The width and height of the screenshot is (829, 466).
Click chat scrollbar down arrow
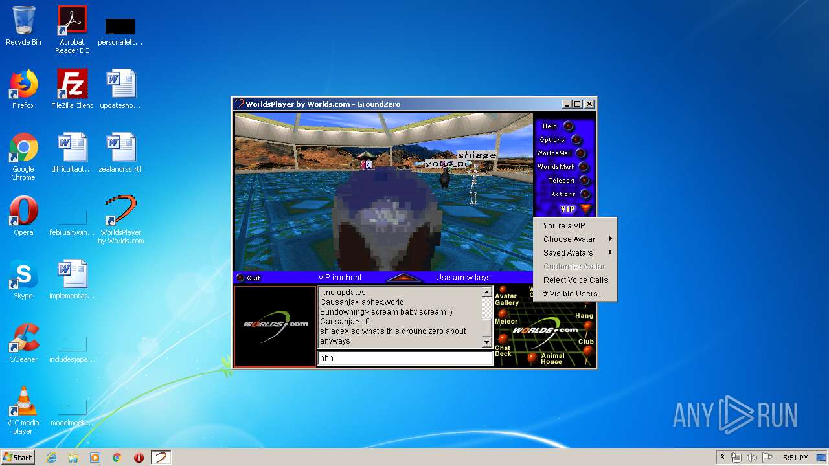click(487, 342)
